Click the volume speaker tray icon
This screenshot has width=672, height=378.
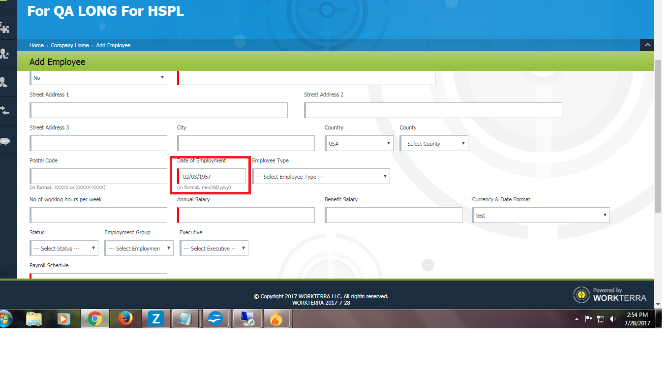click(x=612, y=319)
